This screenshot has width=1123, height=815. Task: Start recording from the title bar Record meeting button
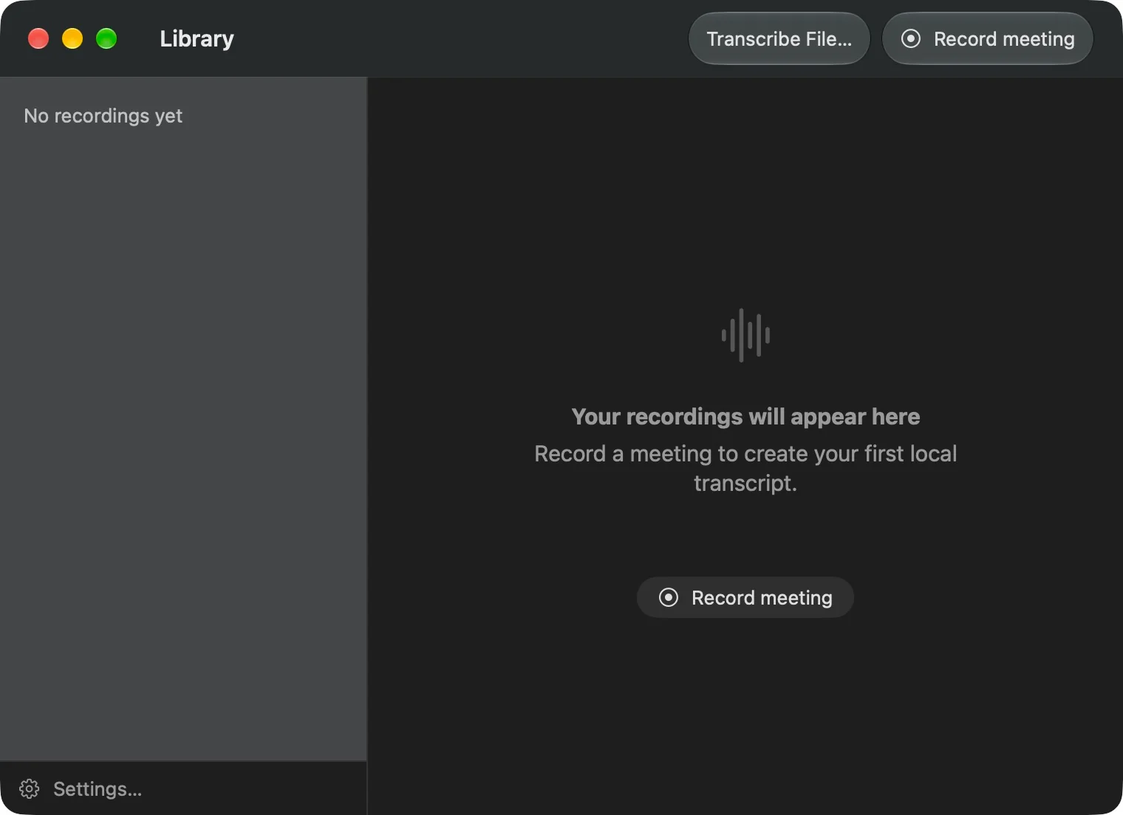[x=988, y=38]
